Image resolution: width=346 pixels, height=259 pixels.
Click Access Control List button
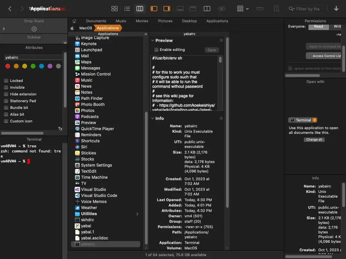tap(323, 56)
